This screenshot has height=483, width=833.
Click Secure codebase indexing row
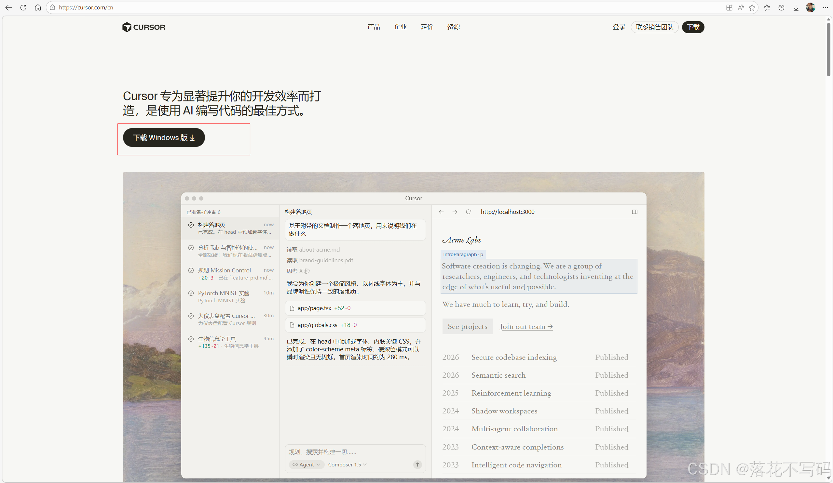[539, 357]
